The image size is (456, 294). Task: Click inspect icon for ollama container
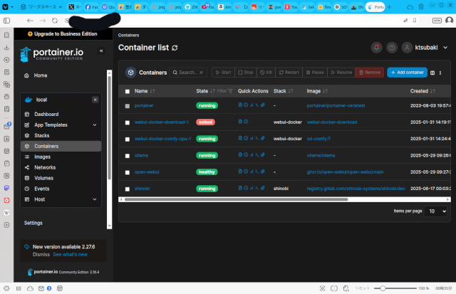pos(246,155)
